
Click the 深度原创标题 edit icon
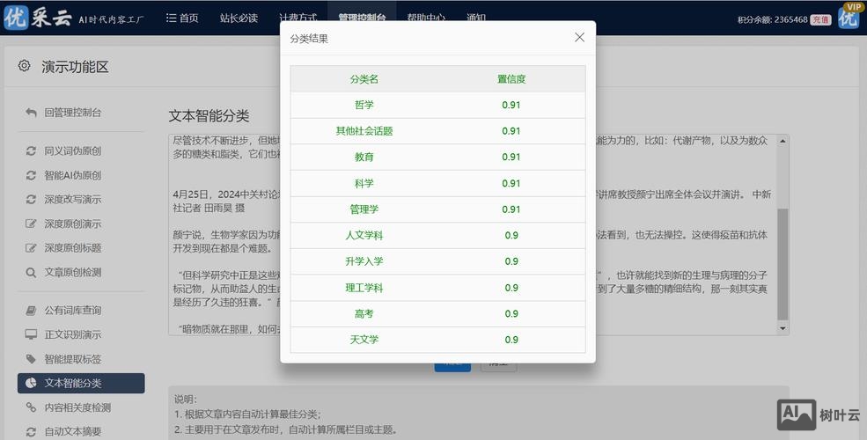tap(31, 247)
